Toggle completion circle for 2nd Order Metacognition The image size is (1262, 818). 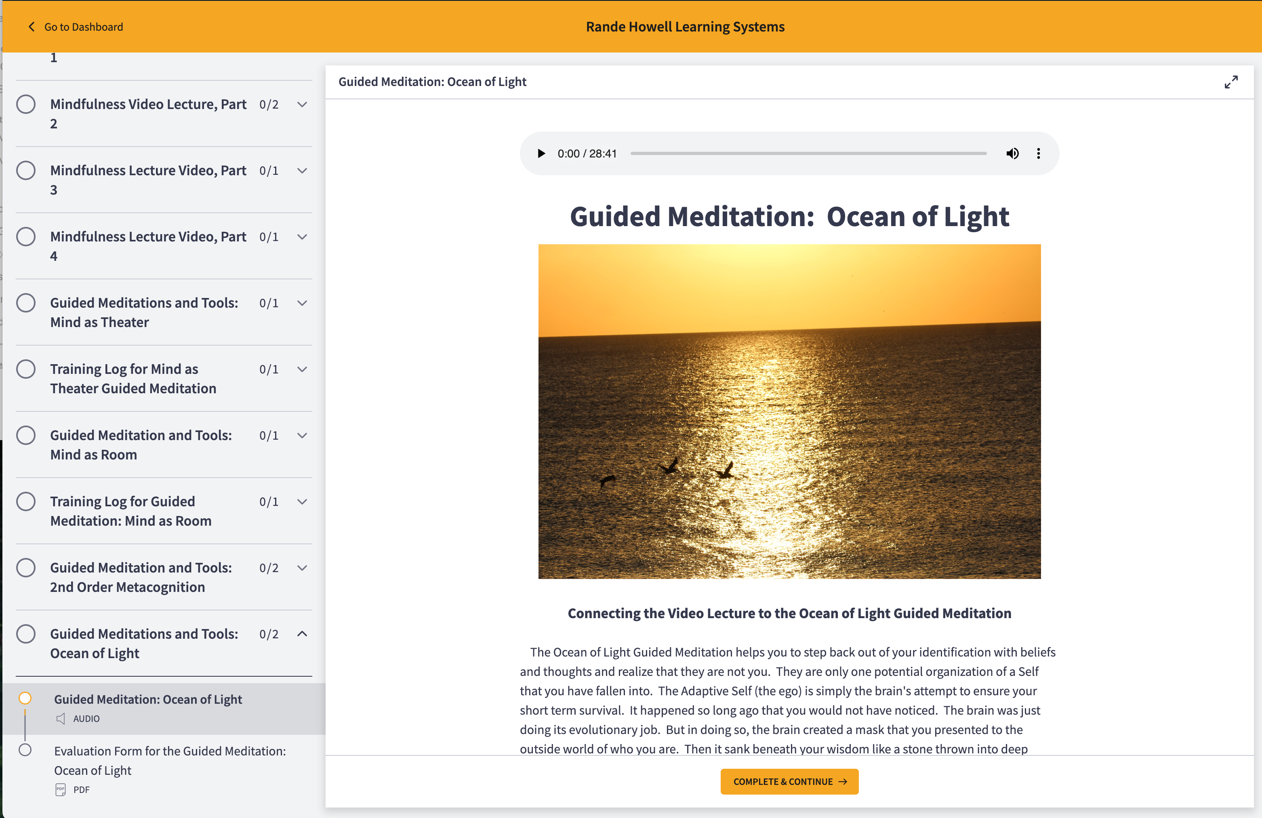coord(26,568)
